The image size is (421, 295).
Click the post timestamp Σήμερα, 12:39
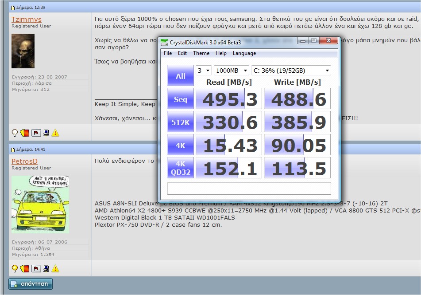(31, 8)
